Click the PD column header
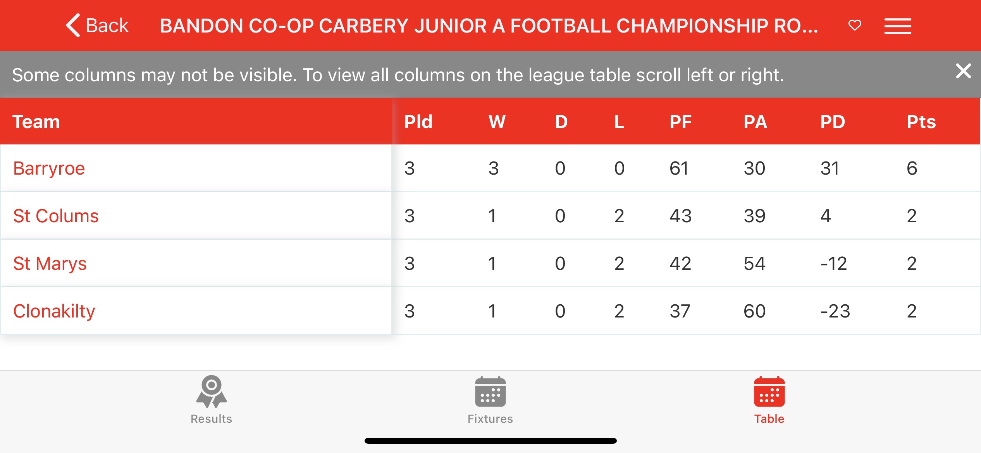981x453 pixels. pos(833,122)
